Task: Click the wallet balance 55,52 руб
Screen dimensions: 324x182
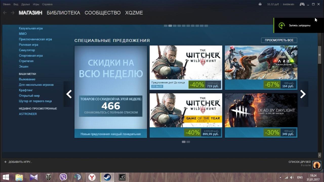Action: [x=273, y=4]
